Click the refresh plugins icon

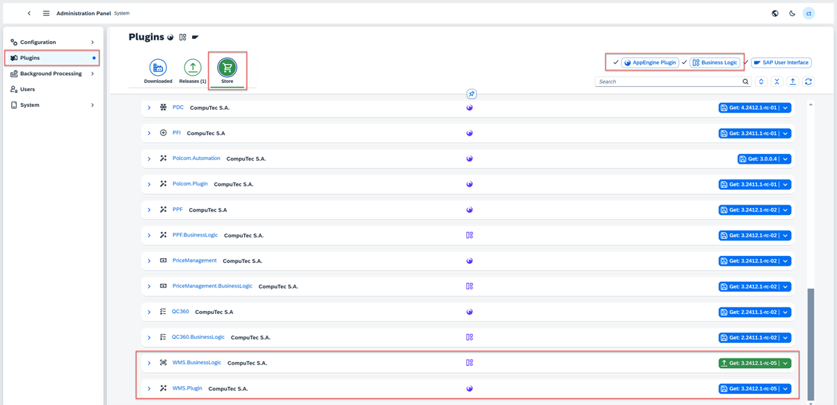pos(808,82)
